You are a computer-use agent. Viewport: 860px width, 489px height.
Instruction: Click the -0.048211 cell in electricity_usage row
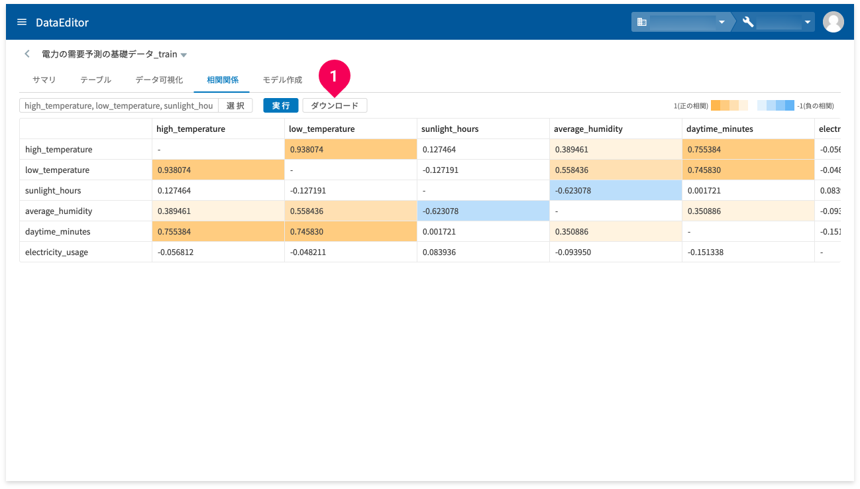tap(350, 252)
